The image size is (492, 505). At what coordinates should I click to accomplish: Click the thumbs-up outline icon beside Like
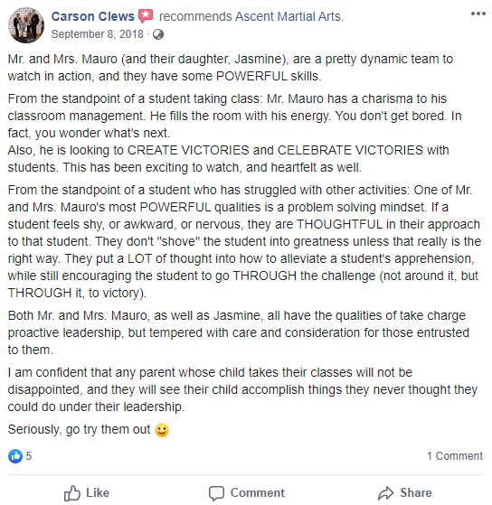pyautogui.click(x=71, y=493)
